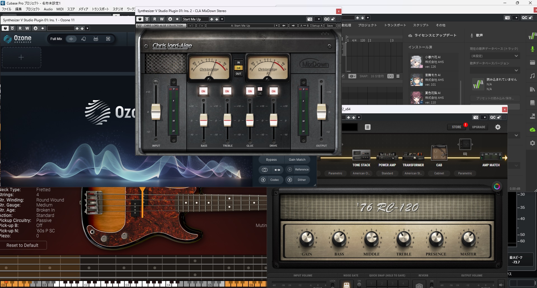Toggle TREBLE ON button in CLA MixDown
The height and width of the screenshot is (288, 537).
coord(227,91)
